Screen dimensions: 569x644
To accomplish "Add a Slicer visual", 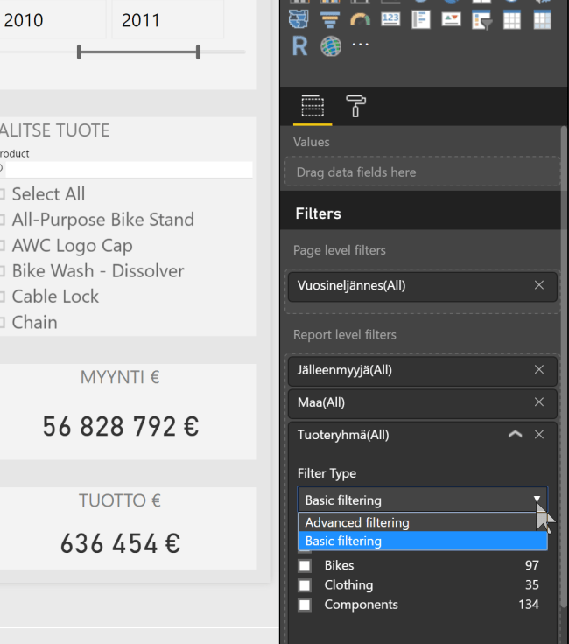I will point(481,18).
